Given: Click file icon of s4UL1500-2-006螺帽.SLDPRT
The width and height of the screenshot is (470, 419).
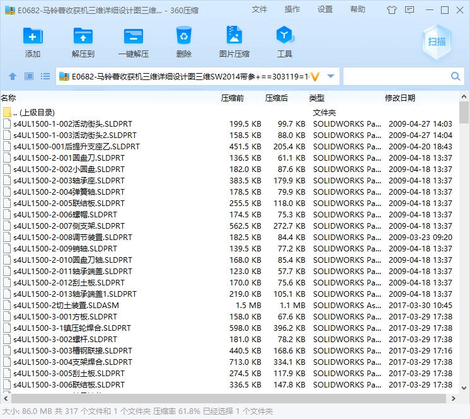Looking at the screenshot, I should click(7, 215).
